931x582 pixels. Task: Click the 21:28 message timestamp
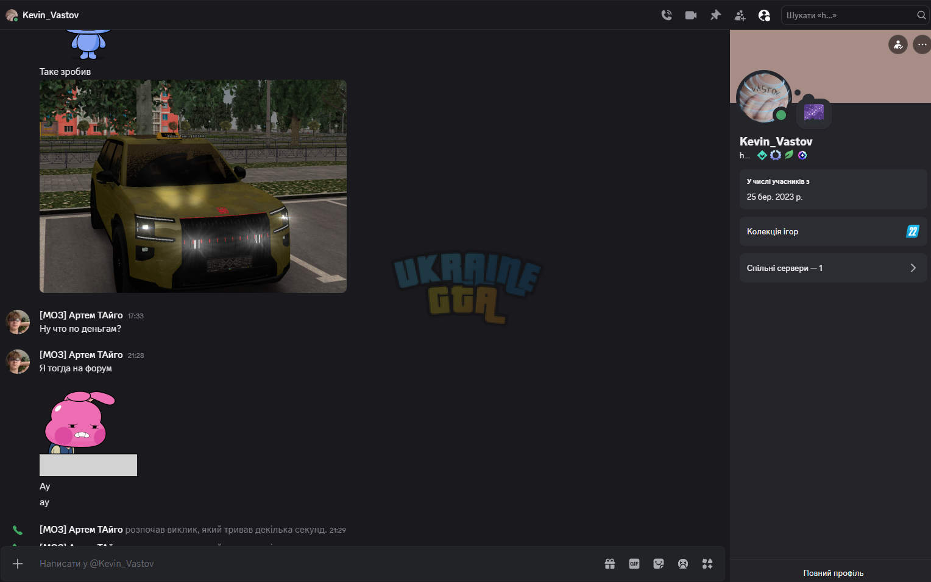coord(136,356)
